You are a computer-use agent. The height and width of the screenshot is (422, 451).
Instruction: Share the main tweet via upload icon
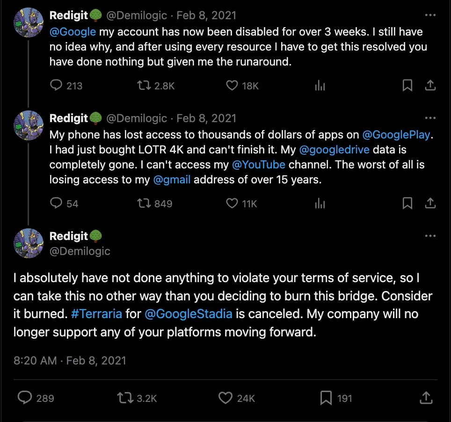426,398
